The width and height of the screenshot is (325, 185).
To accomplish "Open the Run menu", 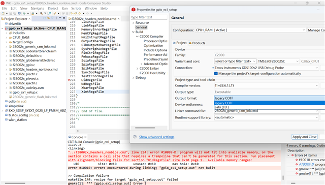I will 64,8.
